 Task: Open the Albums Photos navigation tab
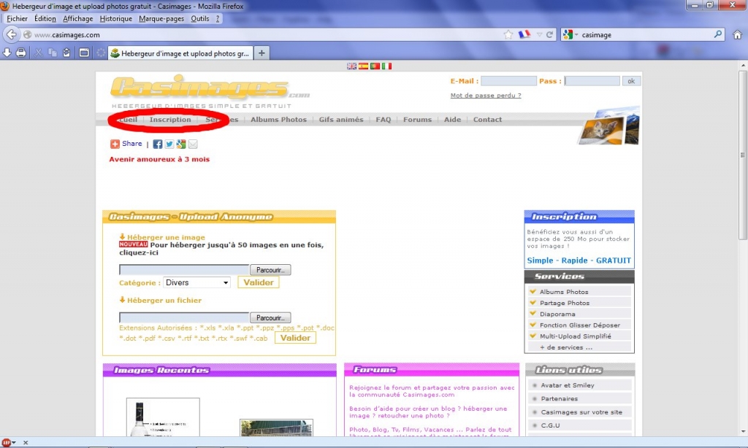pos(278,120)
